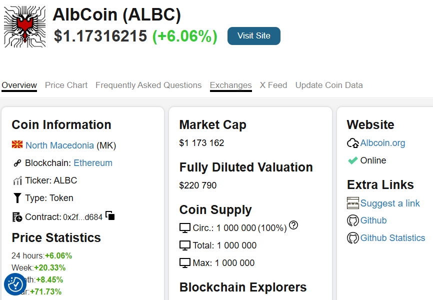
Task: Click the Suggest a link www icon
Action: tap(352, 203)
